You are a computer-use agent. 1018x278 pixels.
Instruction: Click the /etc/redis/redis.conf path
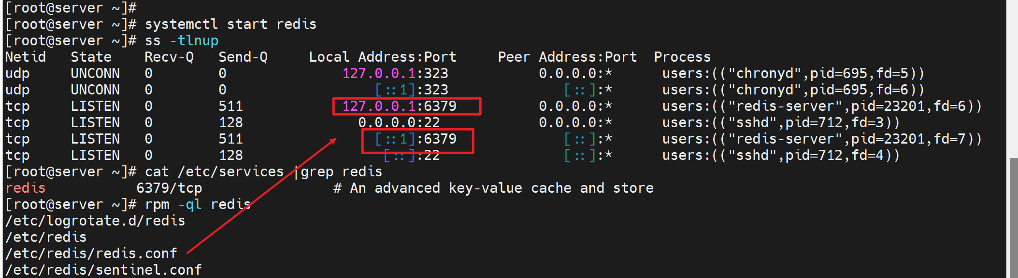[x=91, y=253]
